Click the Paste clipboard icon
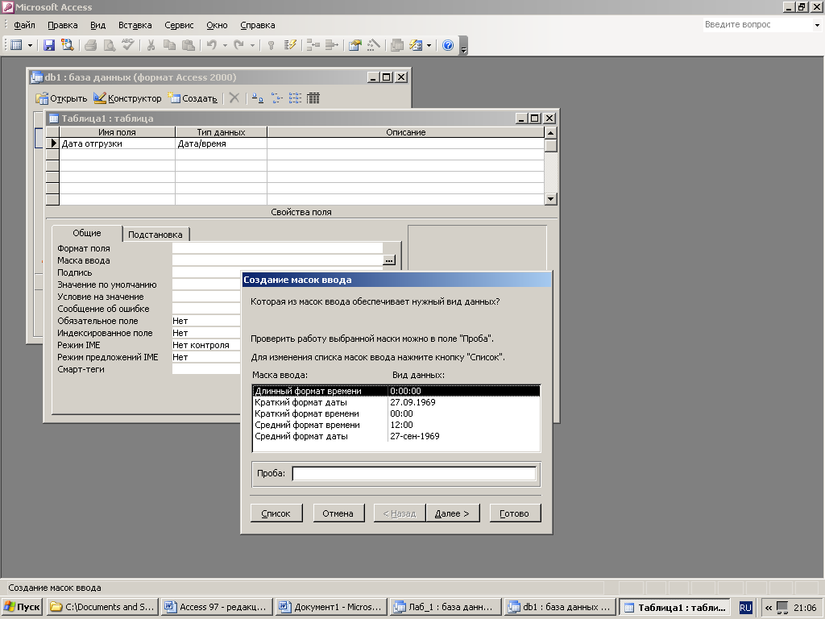The width and height of the screenshot is (825, 619). click(188, 45)
